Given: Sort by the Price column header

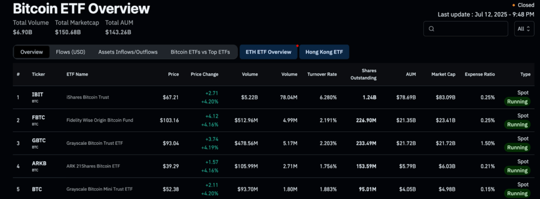Looking at the screenshot, I should 173,74.
